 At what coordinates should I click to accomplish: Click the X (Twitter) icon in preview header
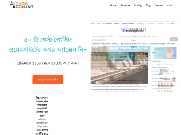coord(169,24)
